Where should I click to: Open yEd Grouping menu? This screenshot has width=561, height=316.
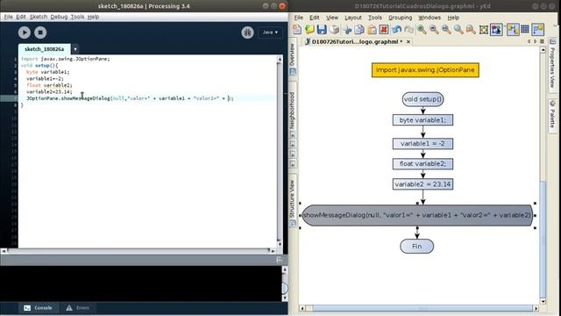click(x=400, y=18)
